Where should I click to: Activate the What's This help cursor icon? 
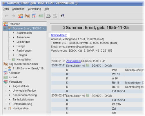tap(62, 16)
